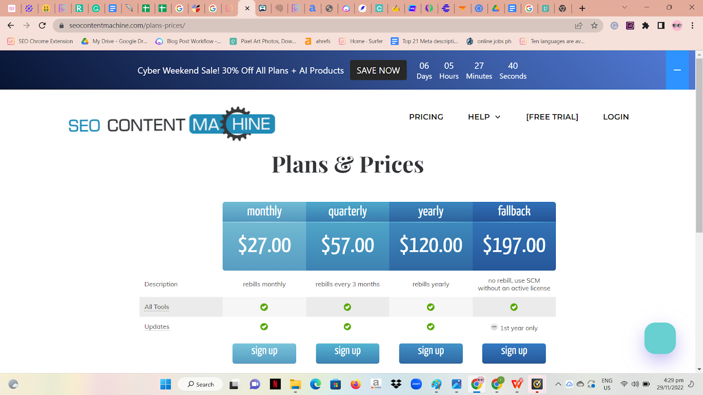
Task: Open the teal chat widget
Action: click(660, 338)
